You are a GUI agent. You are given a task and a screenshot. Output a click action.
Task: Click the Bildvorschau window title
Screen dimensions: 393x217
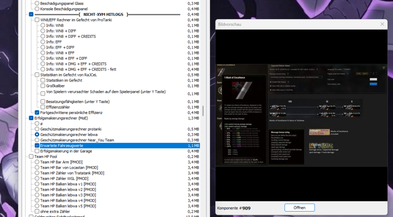[230, 24]
